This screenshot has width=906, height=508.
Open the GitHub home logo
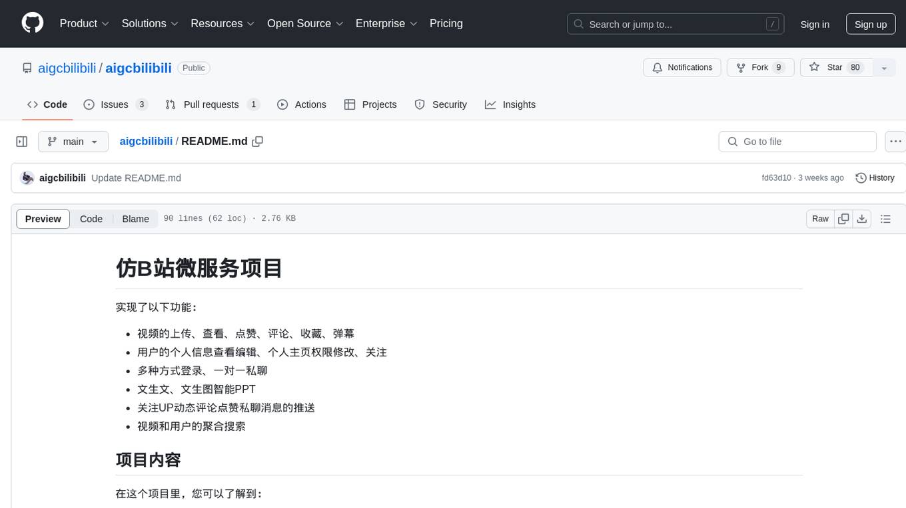click(x=33, y=23)
